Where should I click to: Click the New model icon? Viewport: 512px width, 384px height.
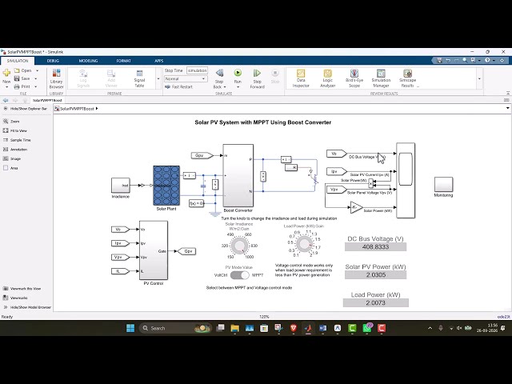click(x=6, y=73)
